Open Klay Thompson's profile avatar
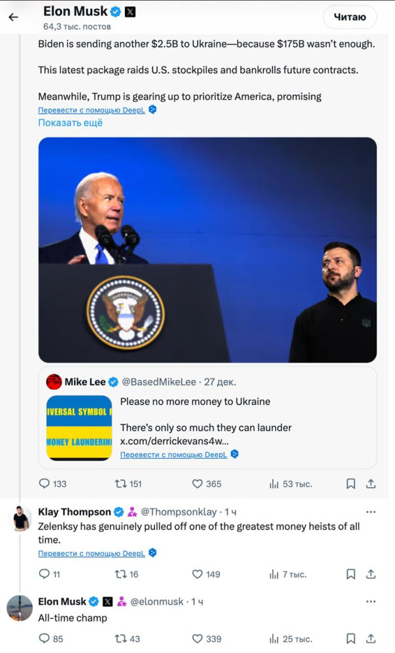Image resolution: width=395 pixels, height=653 pixels. point(20,518)
